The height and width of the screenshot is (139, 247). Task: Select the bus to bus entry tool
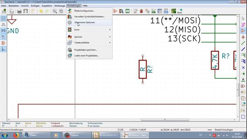click(x=243, y=61)
